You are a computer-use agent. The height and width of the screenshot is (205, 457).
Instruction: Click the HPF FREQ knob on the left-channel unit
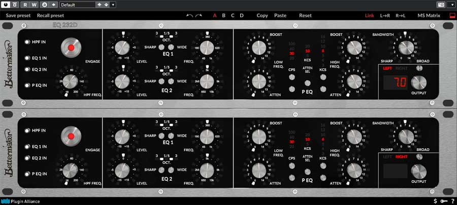(70, 81)
